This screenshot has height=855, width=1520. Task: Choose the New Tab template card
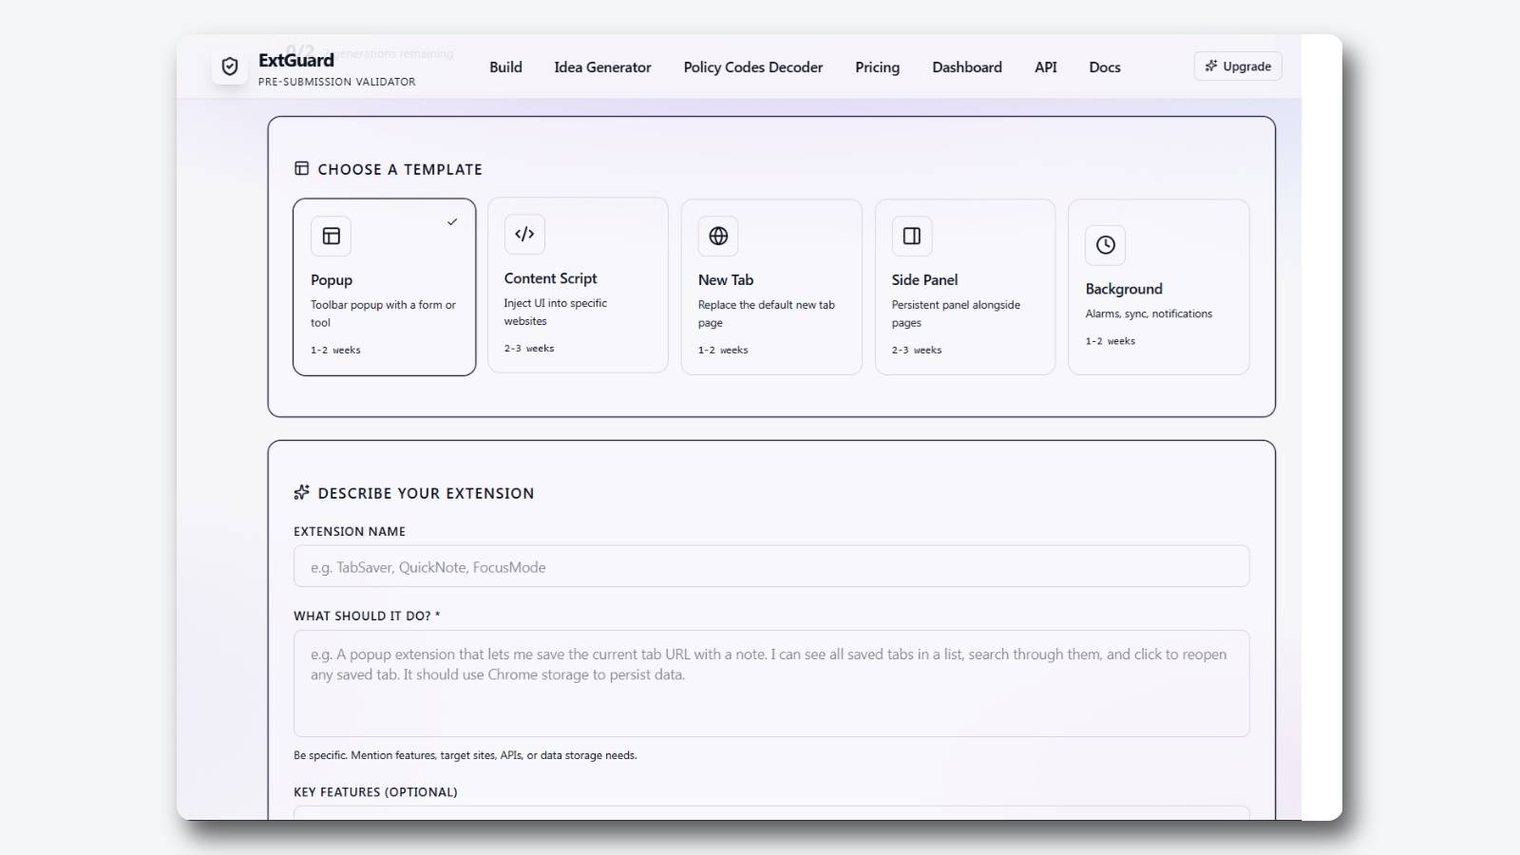tap(771, 287)
